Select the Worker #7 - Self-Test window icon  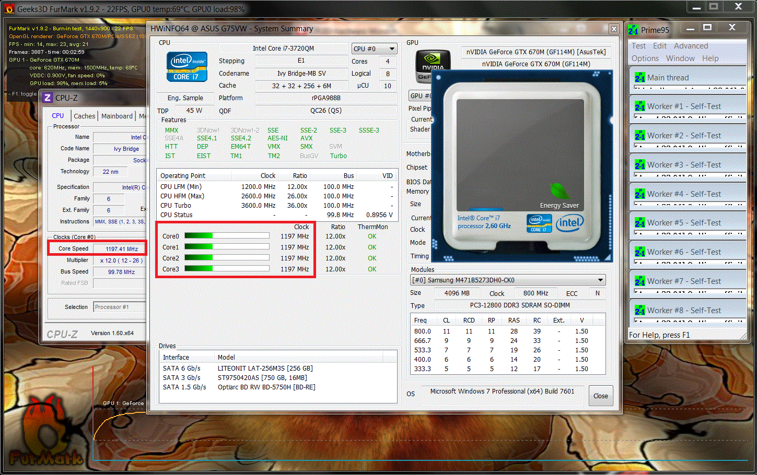(x=639, y=281)
